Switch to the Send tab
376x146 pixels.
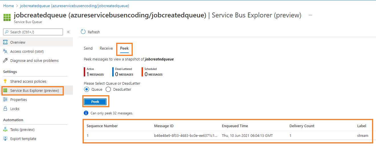click(88, 48)
